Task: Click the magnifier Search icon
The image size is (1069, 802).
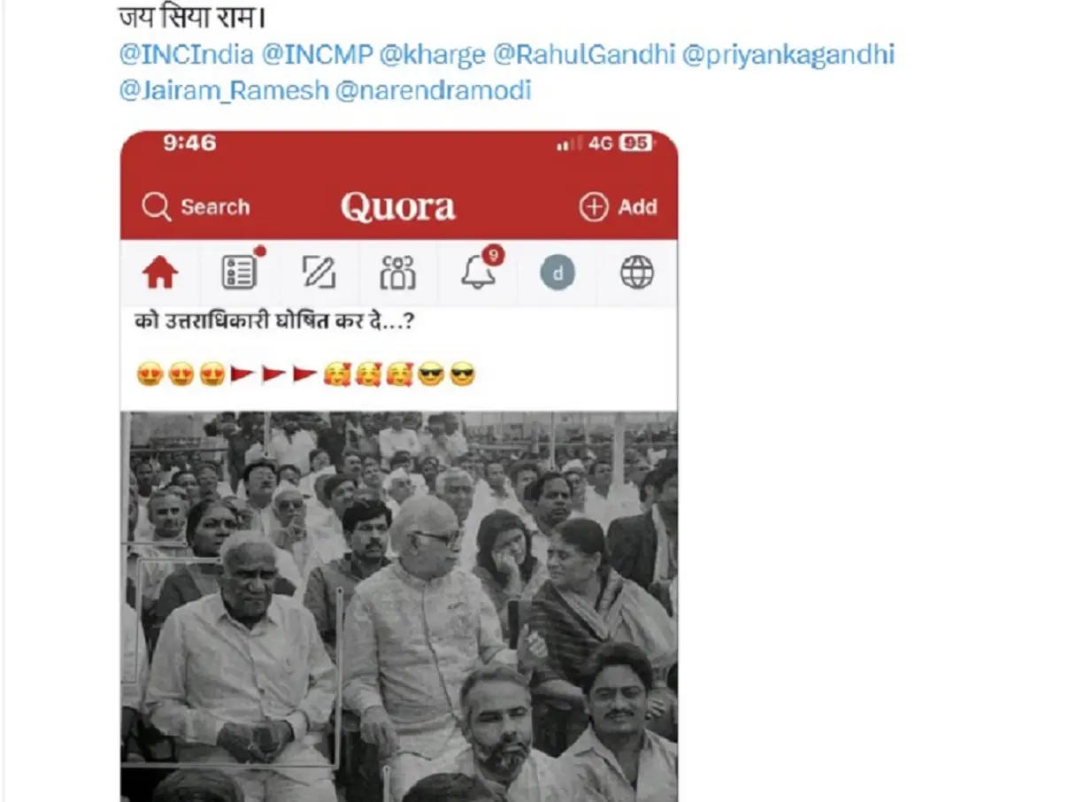Action: coord(156,207)
